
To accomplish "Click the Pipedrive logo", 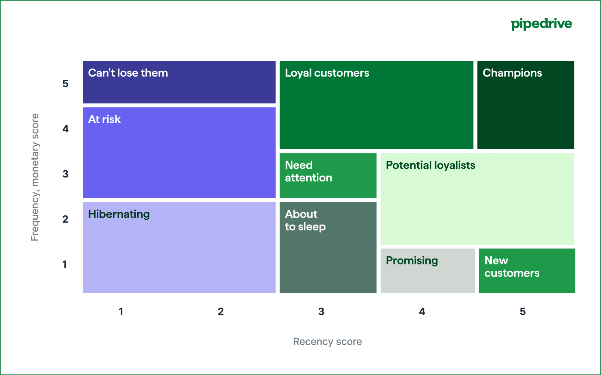I will [x=541, y=24].
